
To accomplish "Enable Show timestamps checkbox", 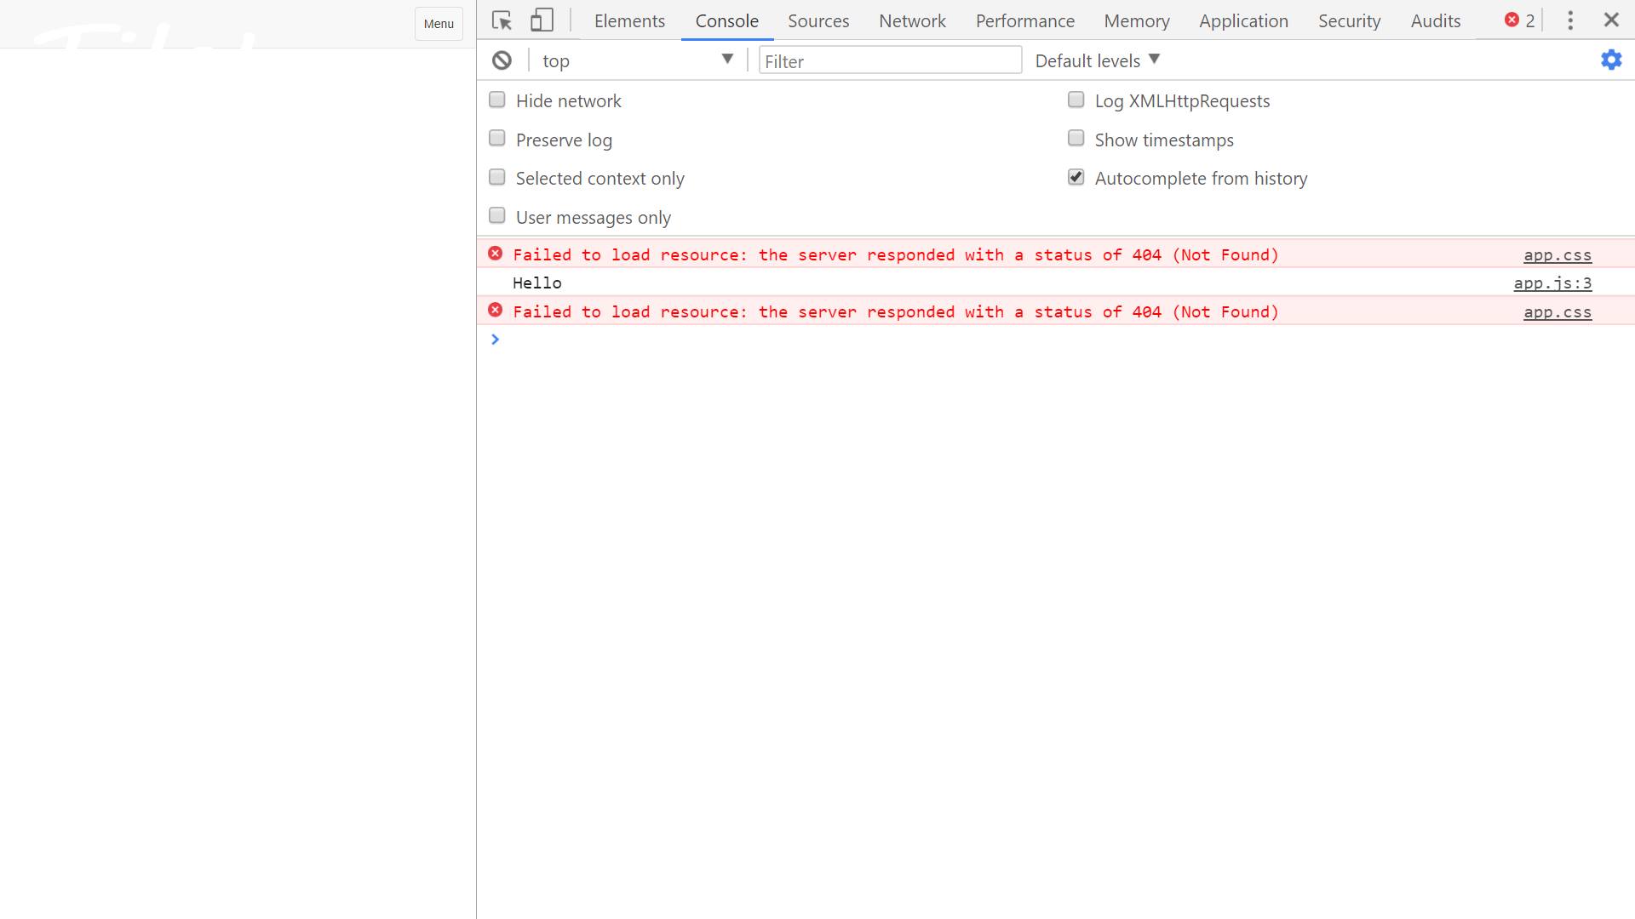I will pyautogui.click(x=1076, y=139).
